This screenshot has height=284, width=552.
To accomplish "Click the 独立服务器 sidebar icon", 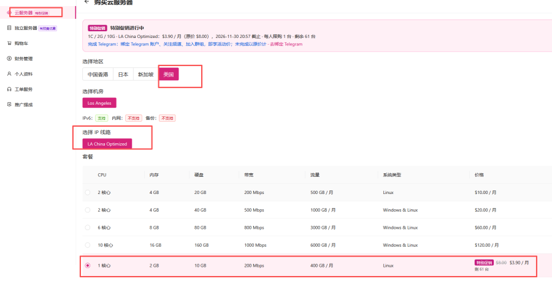I will point(9,28).
